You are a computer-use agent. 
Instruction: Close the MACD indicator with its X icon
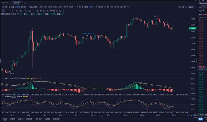[x=18, y=79]
